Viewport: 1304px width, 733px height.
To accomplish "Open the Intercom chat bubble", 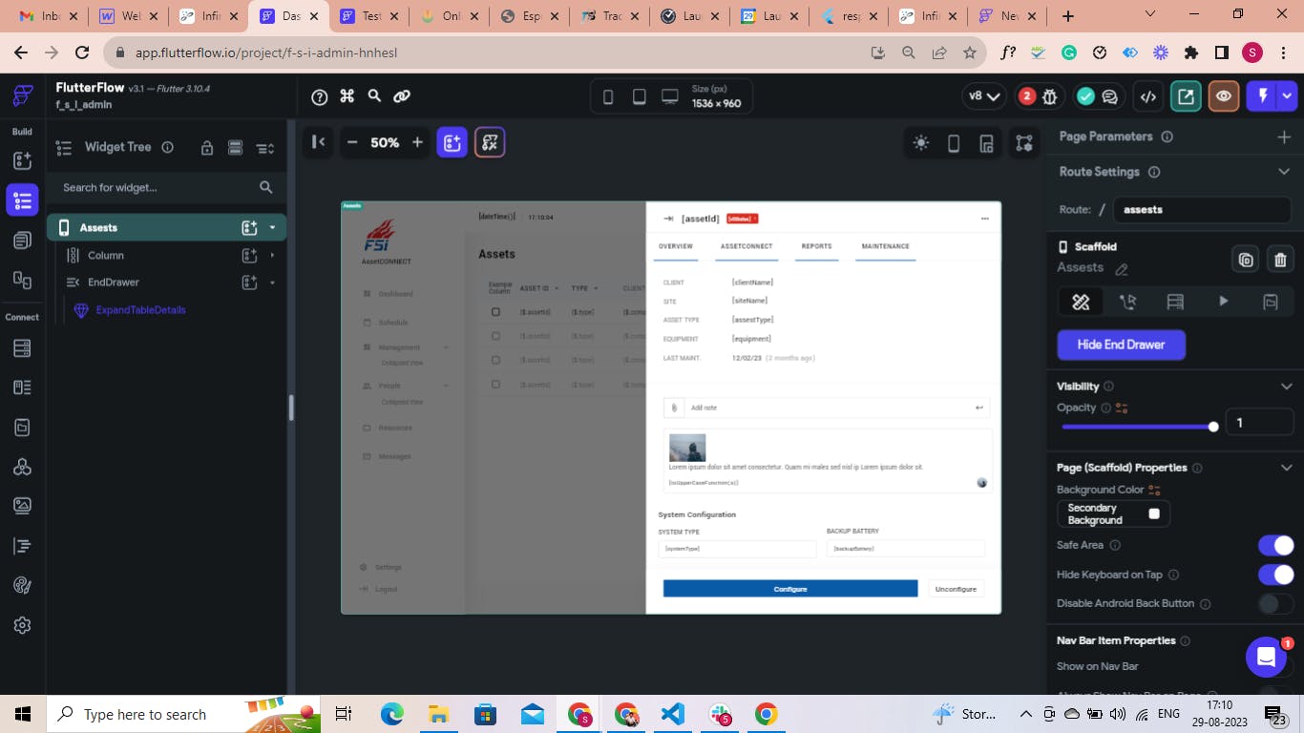I will click(1266, 657).
